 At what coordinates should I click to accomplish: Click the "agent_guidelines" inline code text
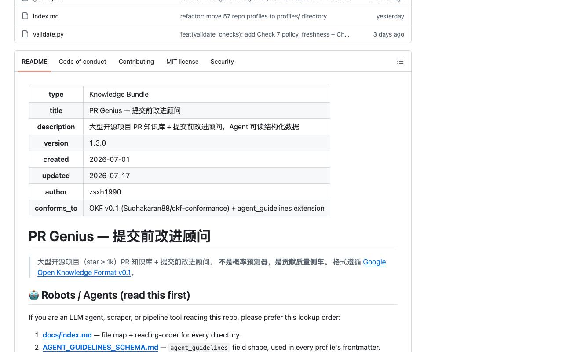(x=199, y=348)
